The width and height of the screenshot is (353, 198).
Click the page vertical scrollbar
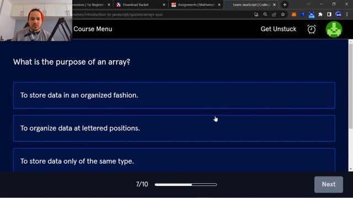coord(351,86)
